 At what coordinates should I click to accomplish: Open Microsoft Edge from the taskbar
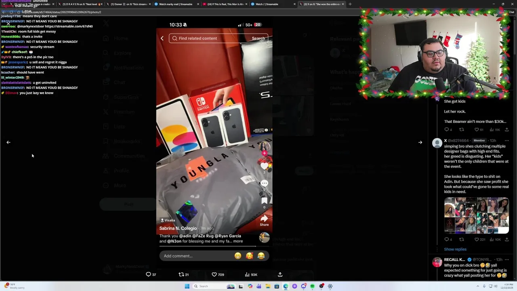286,286
